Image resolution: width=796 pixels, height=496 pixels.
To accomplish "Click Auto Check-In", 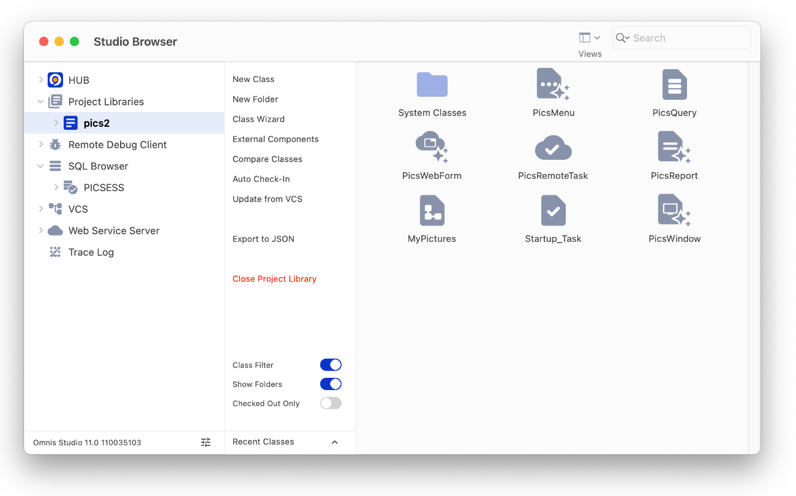I will 261,179.
